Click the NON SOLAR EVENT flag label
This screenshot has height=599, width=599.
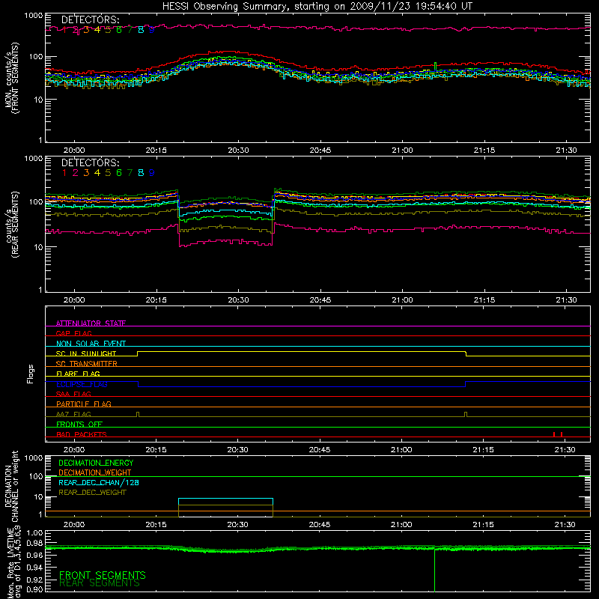pos(91,344)
